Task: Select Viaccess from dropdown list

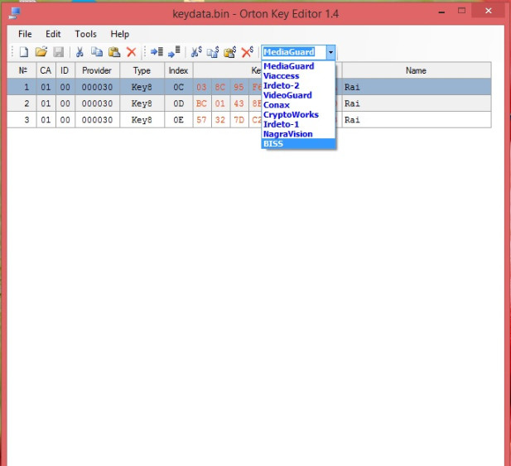Action: point(298,76)
